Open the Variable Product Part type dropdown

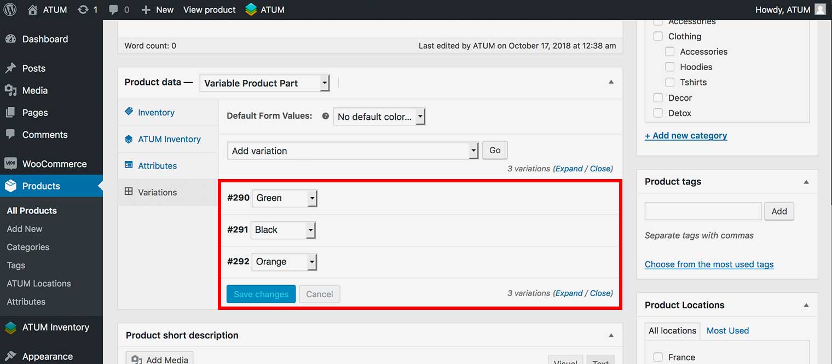(264, 83)
